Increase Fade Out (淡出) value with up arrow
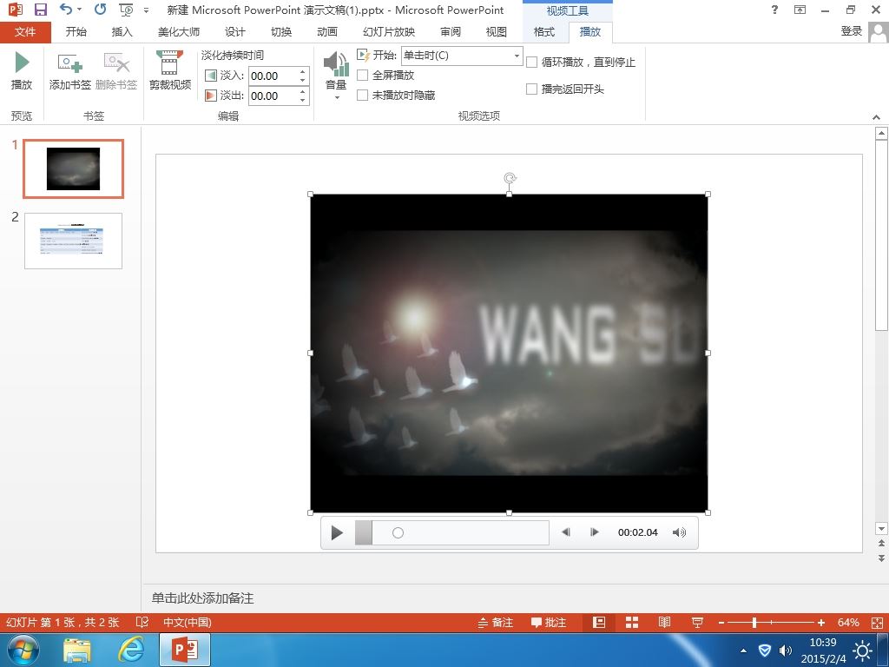The width and height of the screenshot is (889, 667). click(x=303, y=91)
